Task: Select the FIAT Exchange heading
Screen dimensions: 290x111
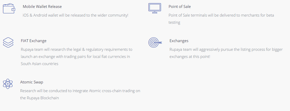Action: 34,41
